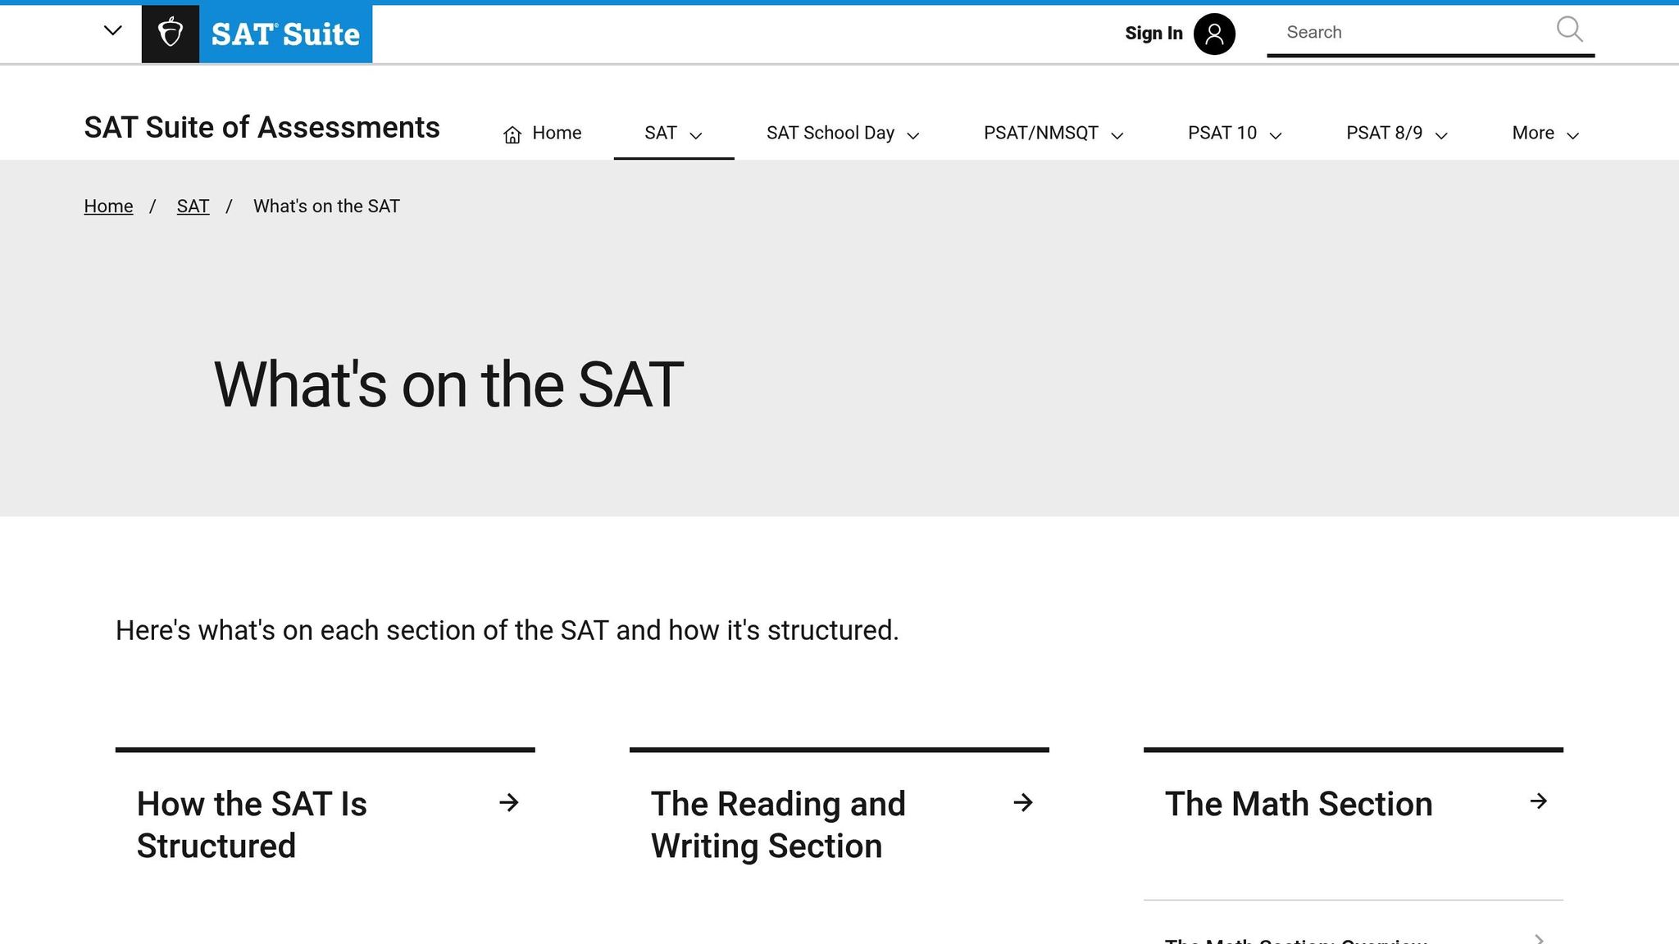Viewport: 1679px width, 944px height.
Task: Click the home icon next to Home nav item
Action: point(512,133)
